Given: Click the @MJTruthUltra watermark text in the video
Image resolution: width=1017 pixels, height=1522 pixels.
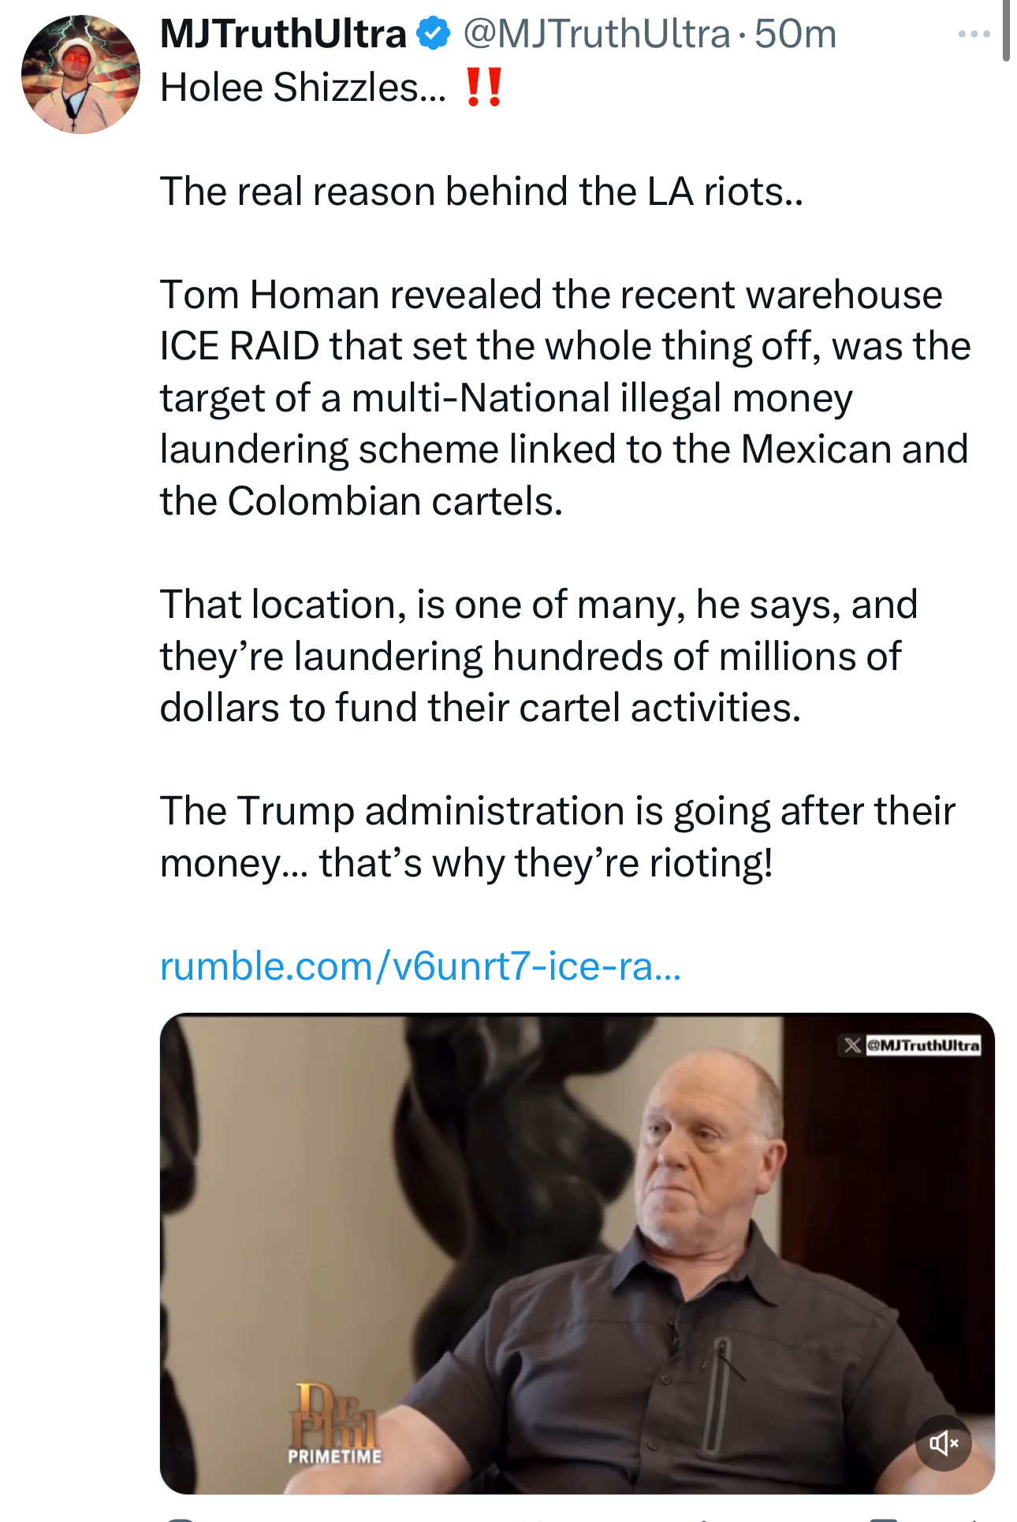Looking at the screenshot, I should (x=923, y=1045).
